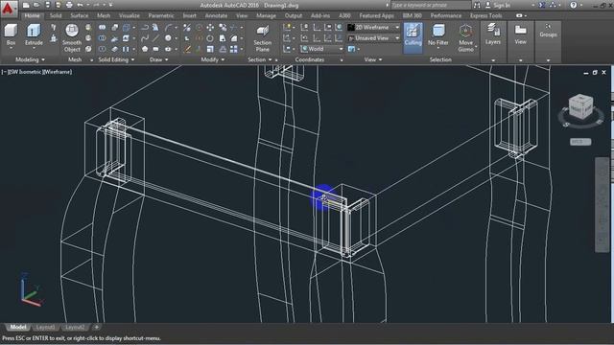Switch to the Solid ribbon tab
614x345 pixels.
56,15
